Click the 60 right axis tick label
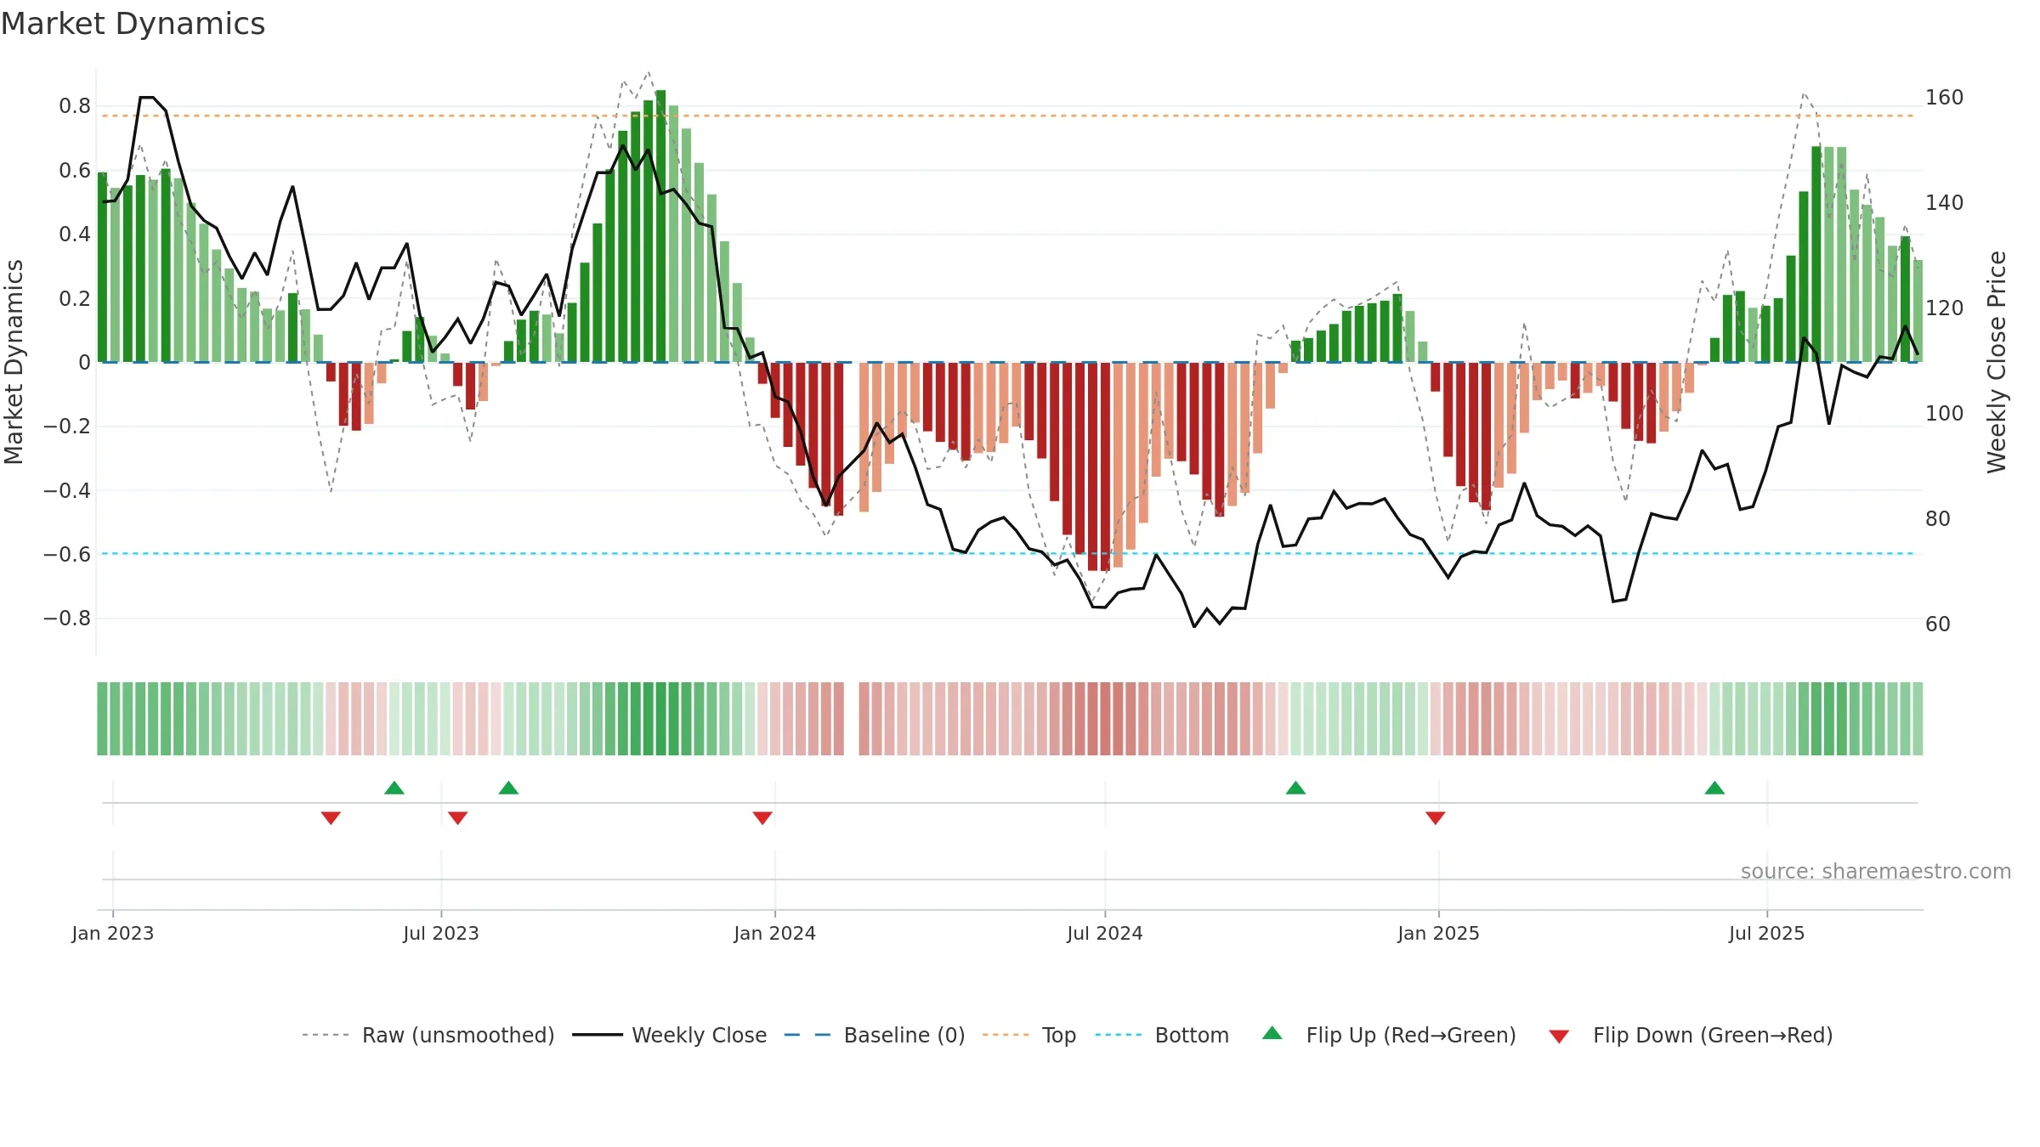Screen dimensions: 2040x1147 [x=1938, y=624]
